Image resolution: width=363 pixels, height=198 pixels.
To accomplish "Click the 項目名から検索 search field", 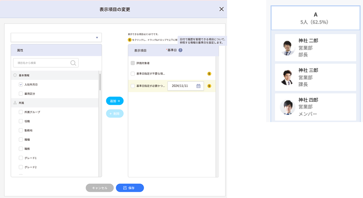I will pyautogui.click(x=41, y=63).
